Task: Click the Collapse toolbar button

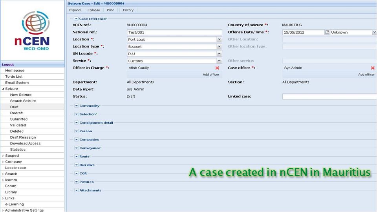Action: pos(93,10)
